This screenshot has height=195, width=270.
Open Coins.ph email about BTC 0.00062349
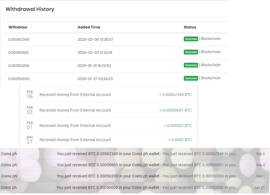[x=135, y=154]
